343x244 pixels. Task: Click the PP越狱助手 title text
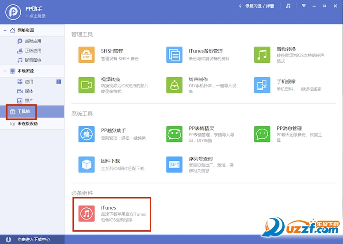[113, 130]
